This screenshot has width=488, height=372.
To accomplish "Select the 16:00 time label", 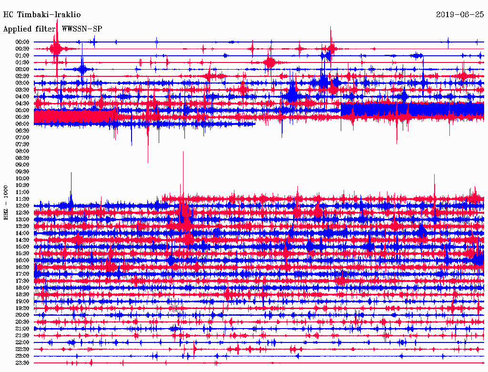I will tap(22, 261).
